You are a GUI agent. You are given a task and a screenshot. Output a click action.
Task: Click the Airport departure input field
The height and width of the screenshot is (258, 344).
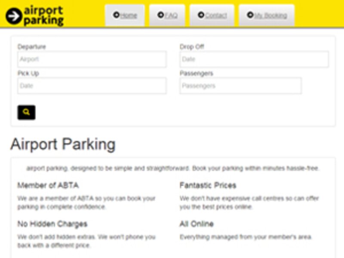(93, 59)
